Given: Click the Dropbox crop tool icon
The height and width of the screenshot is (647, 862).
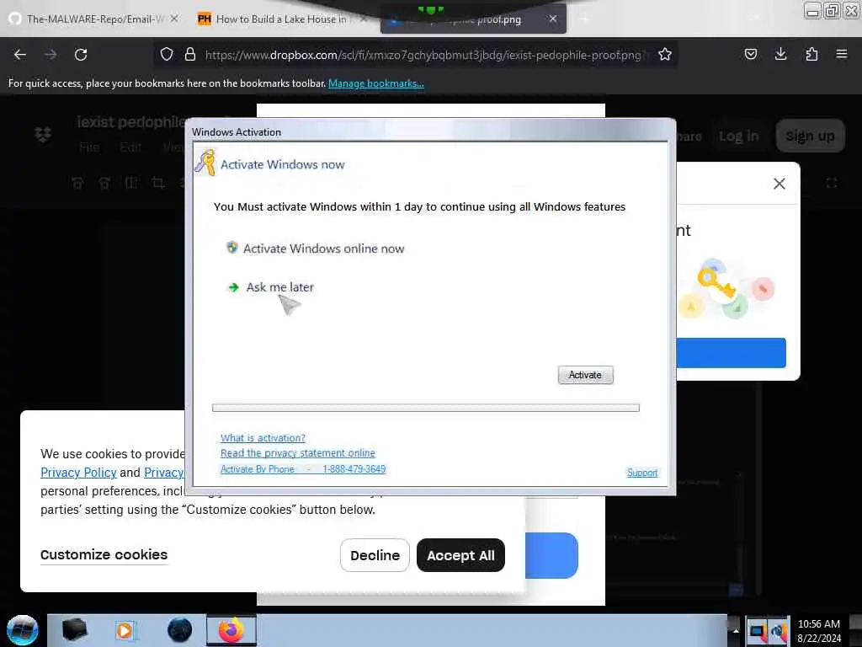Looking at the screenshot, I should point(157,183).
